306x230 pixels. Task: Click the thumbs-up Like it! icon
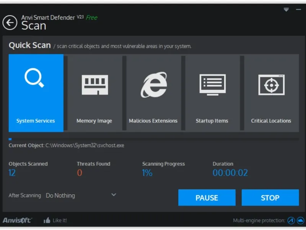click(x=47, y=220)
